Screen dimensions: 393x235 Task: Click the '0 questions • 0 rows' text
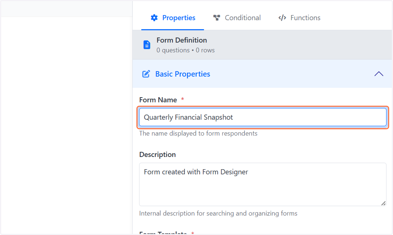click(x=186, y=50)
